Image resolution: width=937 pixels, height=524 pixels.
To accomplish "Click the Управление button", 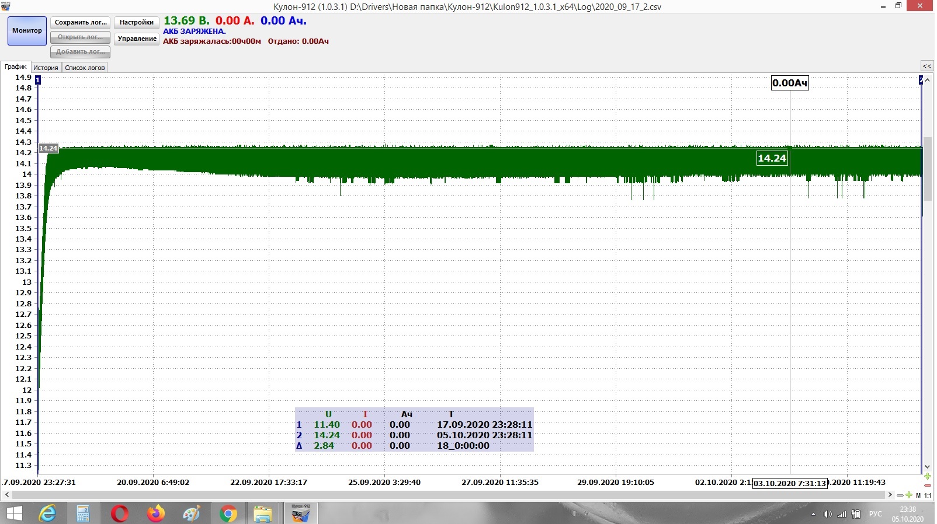I will (137, 39).
